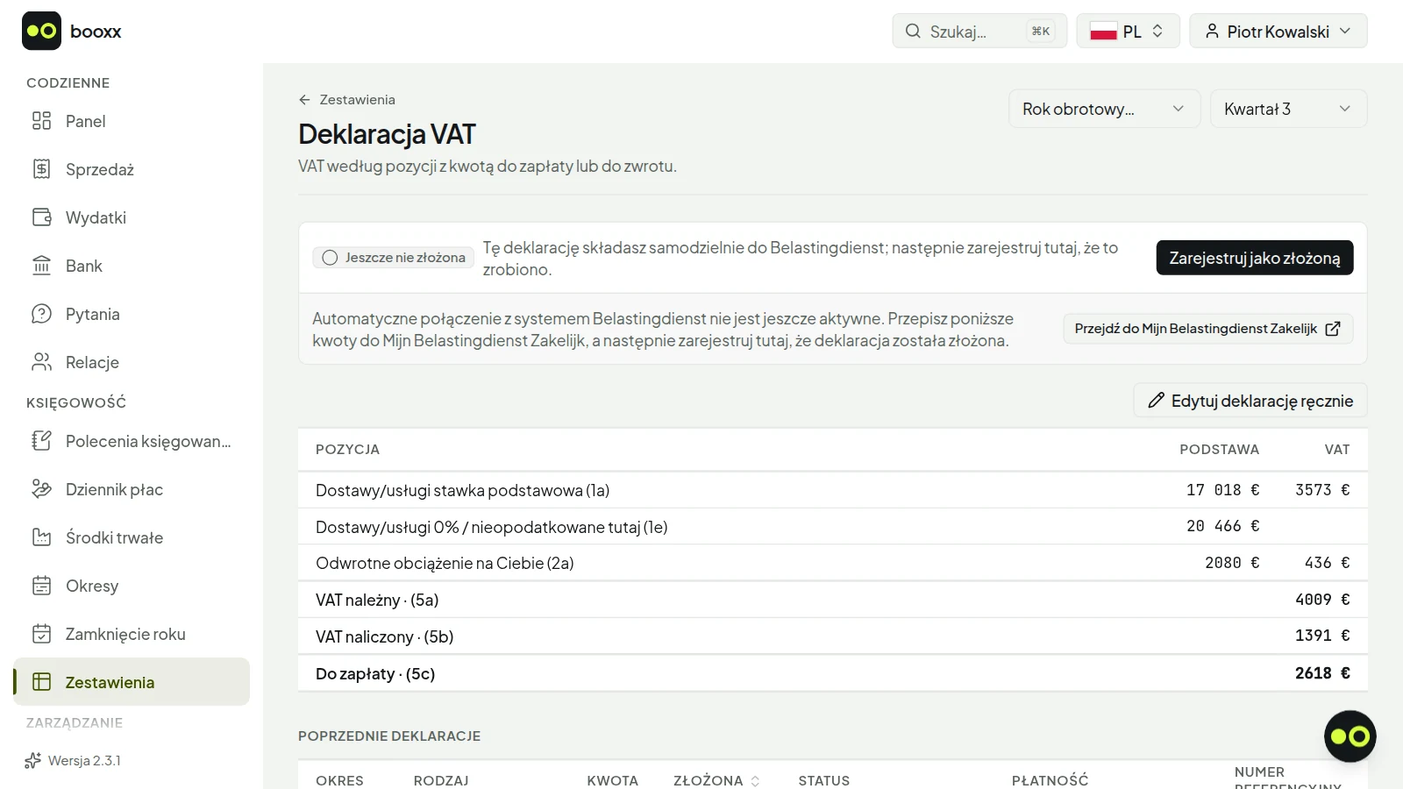Viewport: 1403px width, 789px height.
Task: Click Edytuj deklarację ręcznie button
Action: coord(1250,401)
